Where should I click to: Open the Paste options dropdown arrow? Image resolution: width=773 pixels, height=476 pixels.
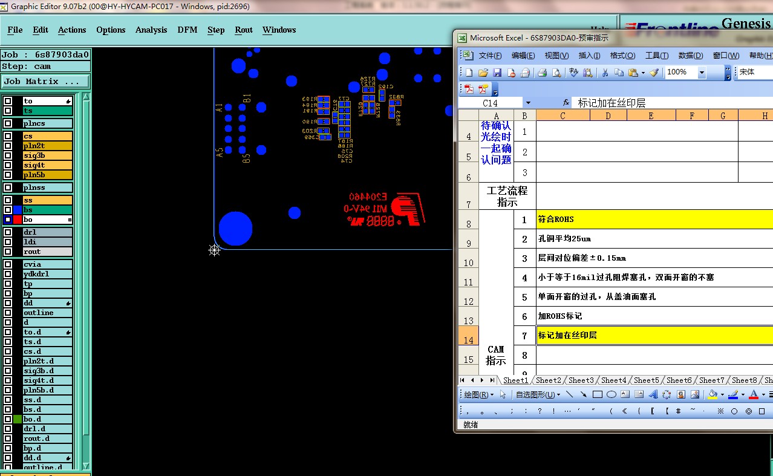[x=642, y=73]
